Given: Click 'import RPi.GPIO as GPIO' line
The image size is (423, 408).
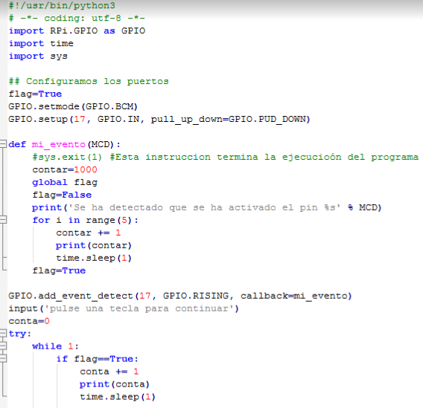Looking at the screenshot, I should tap(77, 30).
